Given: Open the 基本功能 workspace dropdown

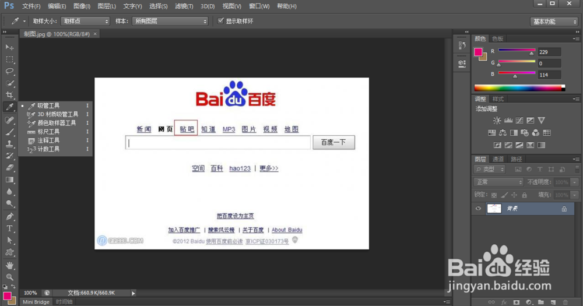Looking at the screenshot, I should (x=554, y=22).
